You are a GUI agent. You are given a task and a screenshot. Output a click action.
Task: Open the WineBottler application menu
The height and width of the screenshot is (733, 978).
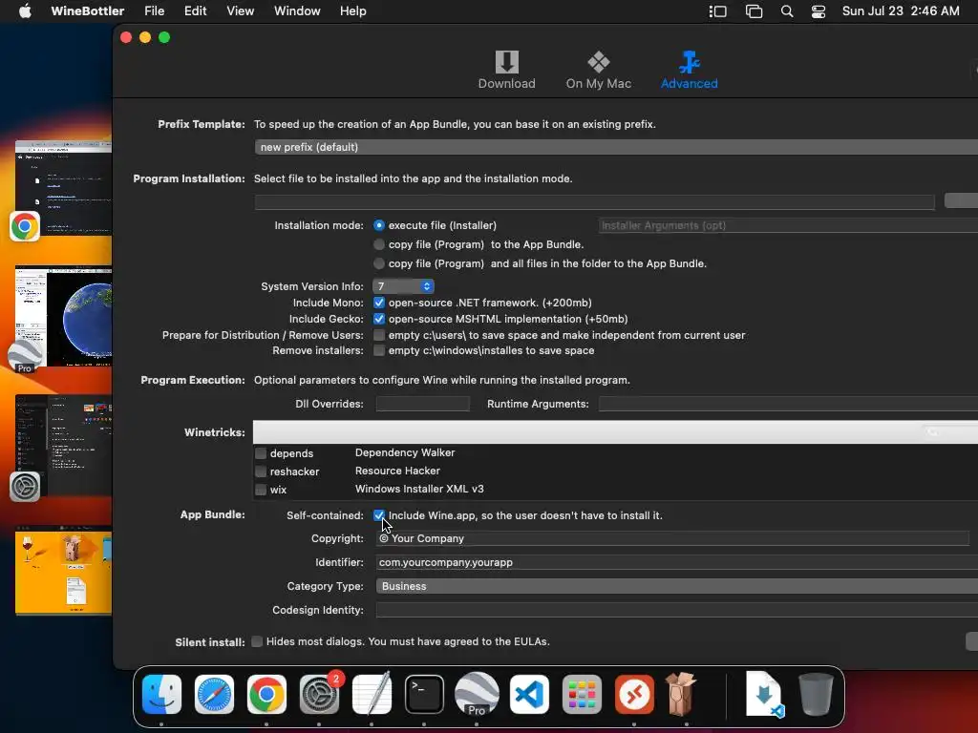click(x=87, y=11)
